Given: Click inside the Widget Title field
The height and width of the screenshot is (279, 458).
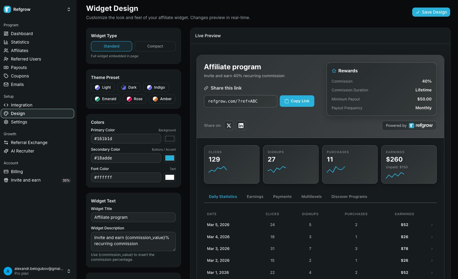Looking at the screenshot, I should pos(133,217).
